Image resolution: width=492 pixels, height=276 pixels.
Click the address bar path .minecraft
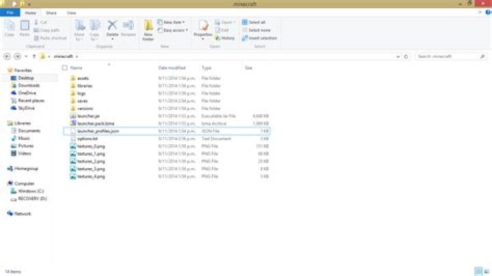coord(63,57)
